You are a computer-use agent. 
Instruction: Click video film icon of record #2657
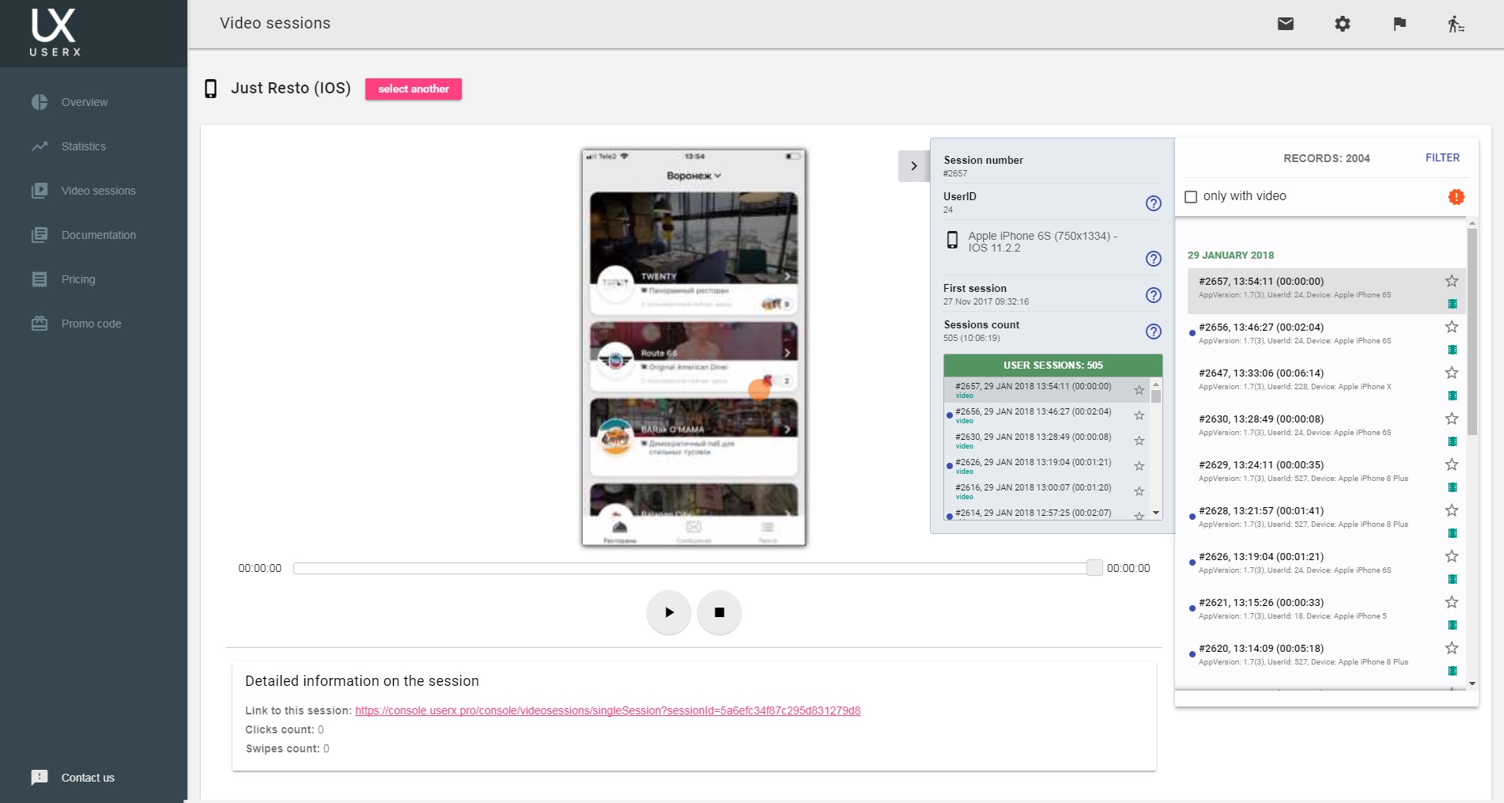[1453, 304]
